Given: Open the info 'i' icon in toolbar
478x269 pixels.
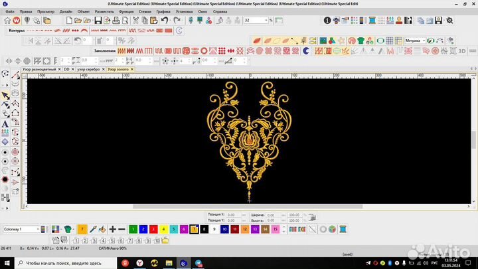Looking at the screenshot, I should pyautogui.click(x=327, y=21).
